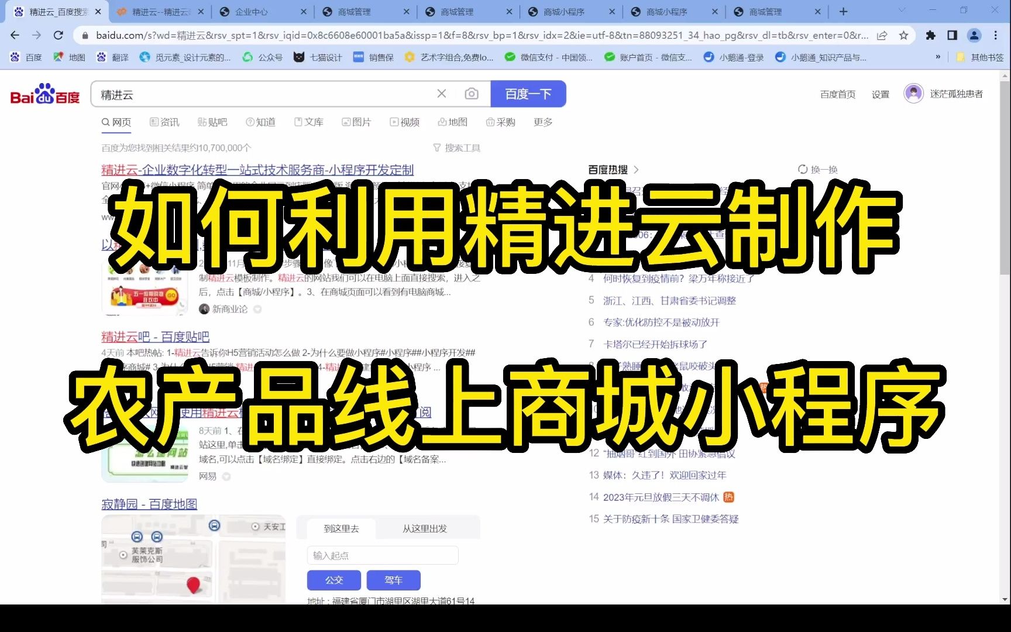Click the Baidu logo
1011x632 pixels.
(45, 94)
